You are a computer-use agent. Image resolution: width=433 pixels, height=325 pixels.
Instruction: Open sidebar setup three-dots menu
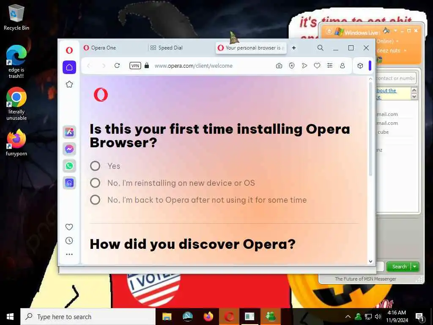(69, 254)
